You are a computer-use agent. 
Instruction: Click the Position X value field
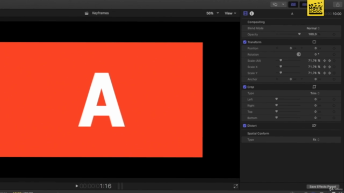pyautogui.click(x=291, y=48)
